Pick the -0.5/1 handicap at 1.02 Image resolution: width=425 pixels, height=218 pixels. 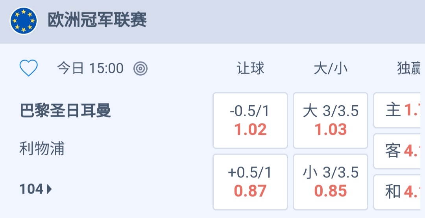click(250, 120)
